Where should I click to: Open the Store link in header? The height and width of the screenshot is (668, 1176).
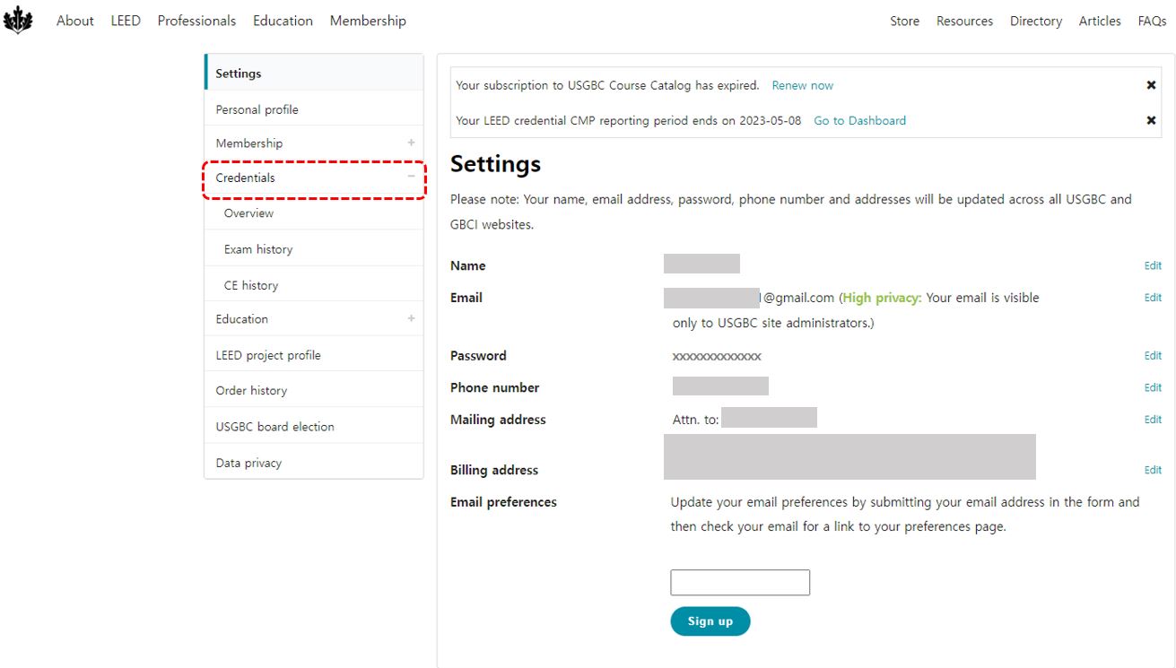coord(904,21)
